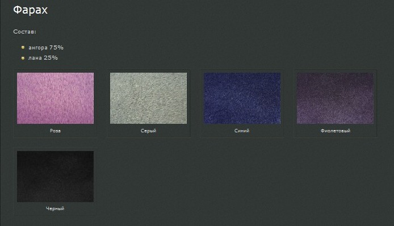The height and width of the screenshot is (226, 394).
Task: Click the word ангора in composition list
Action: click(38, 48)
